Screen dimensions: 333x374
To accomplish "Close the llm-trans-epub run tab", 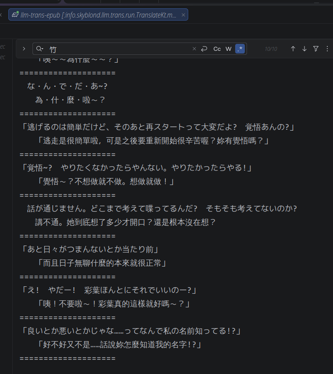I will 183,15.
